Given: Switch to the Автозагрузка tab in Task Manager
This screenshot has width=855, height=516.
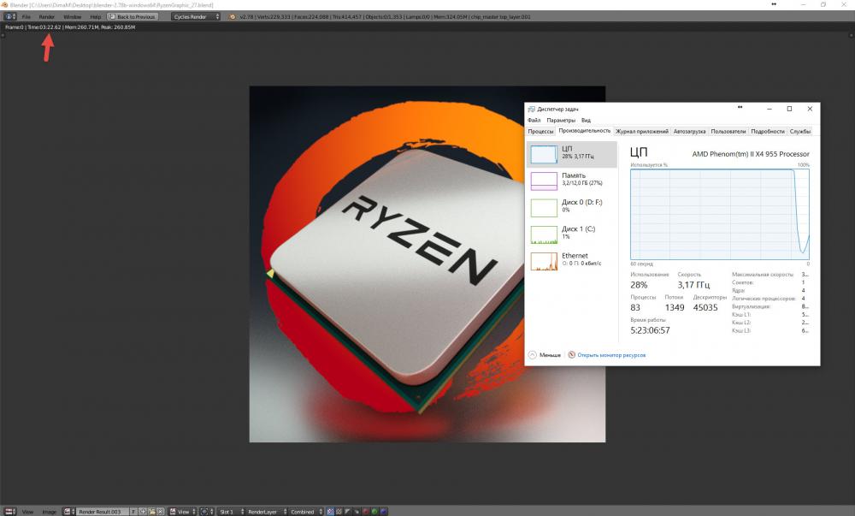Looking at the screenshot, I should click(x=689, y=132).
